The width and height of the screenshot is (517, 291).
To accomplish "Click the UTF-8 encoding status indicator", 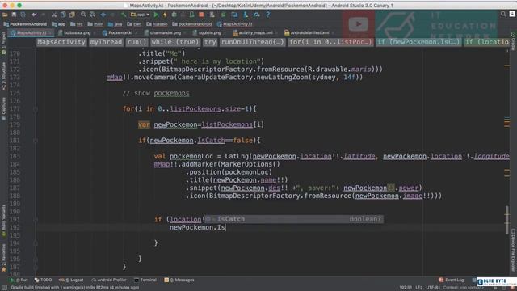I will (x=433, y=288).
